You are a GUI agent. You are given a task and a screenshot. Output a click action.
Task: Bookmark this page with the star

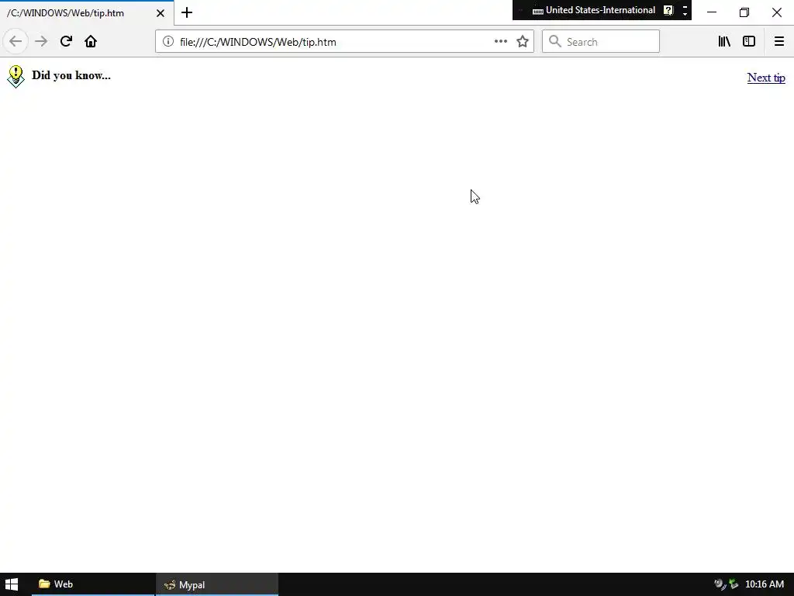pos(523,42)
